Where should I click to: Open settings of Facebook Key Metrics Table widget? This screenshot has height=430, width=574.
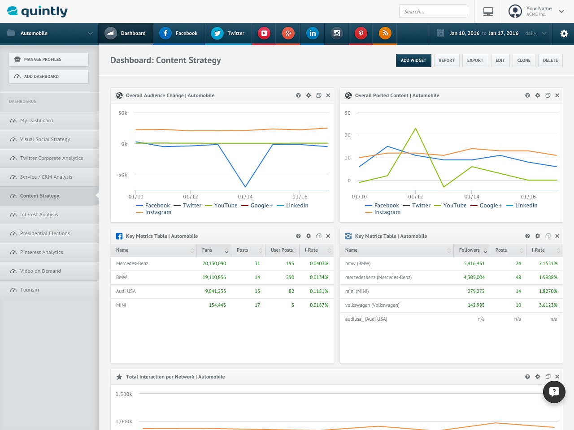309,236
